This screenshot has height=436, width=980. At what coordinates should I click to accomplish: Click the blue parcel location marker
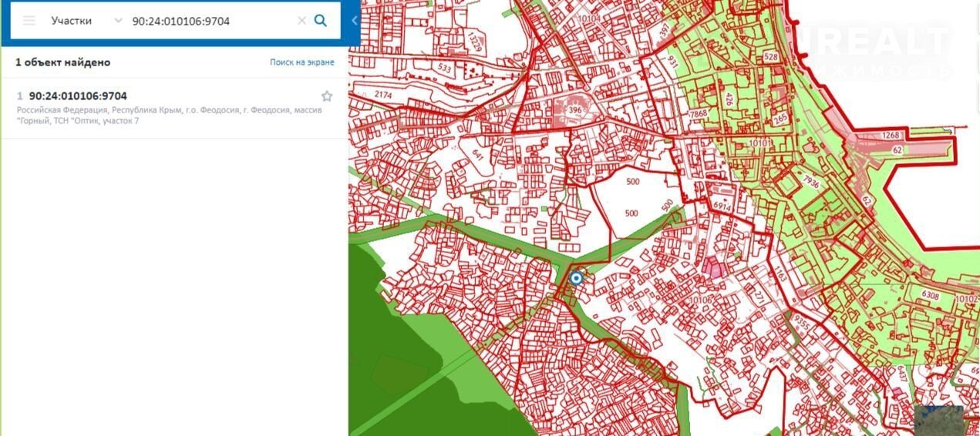click(x=576, y=279)
